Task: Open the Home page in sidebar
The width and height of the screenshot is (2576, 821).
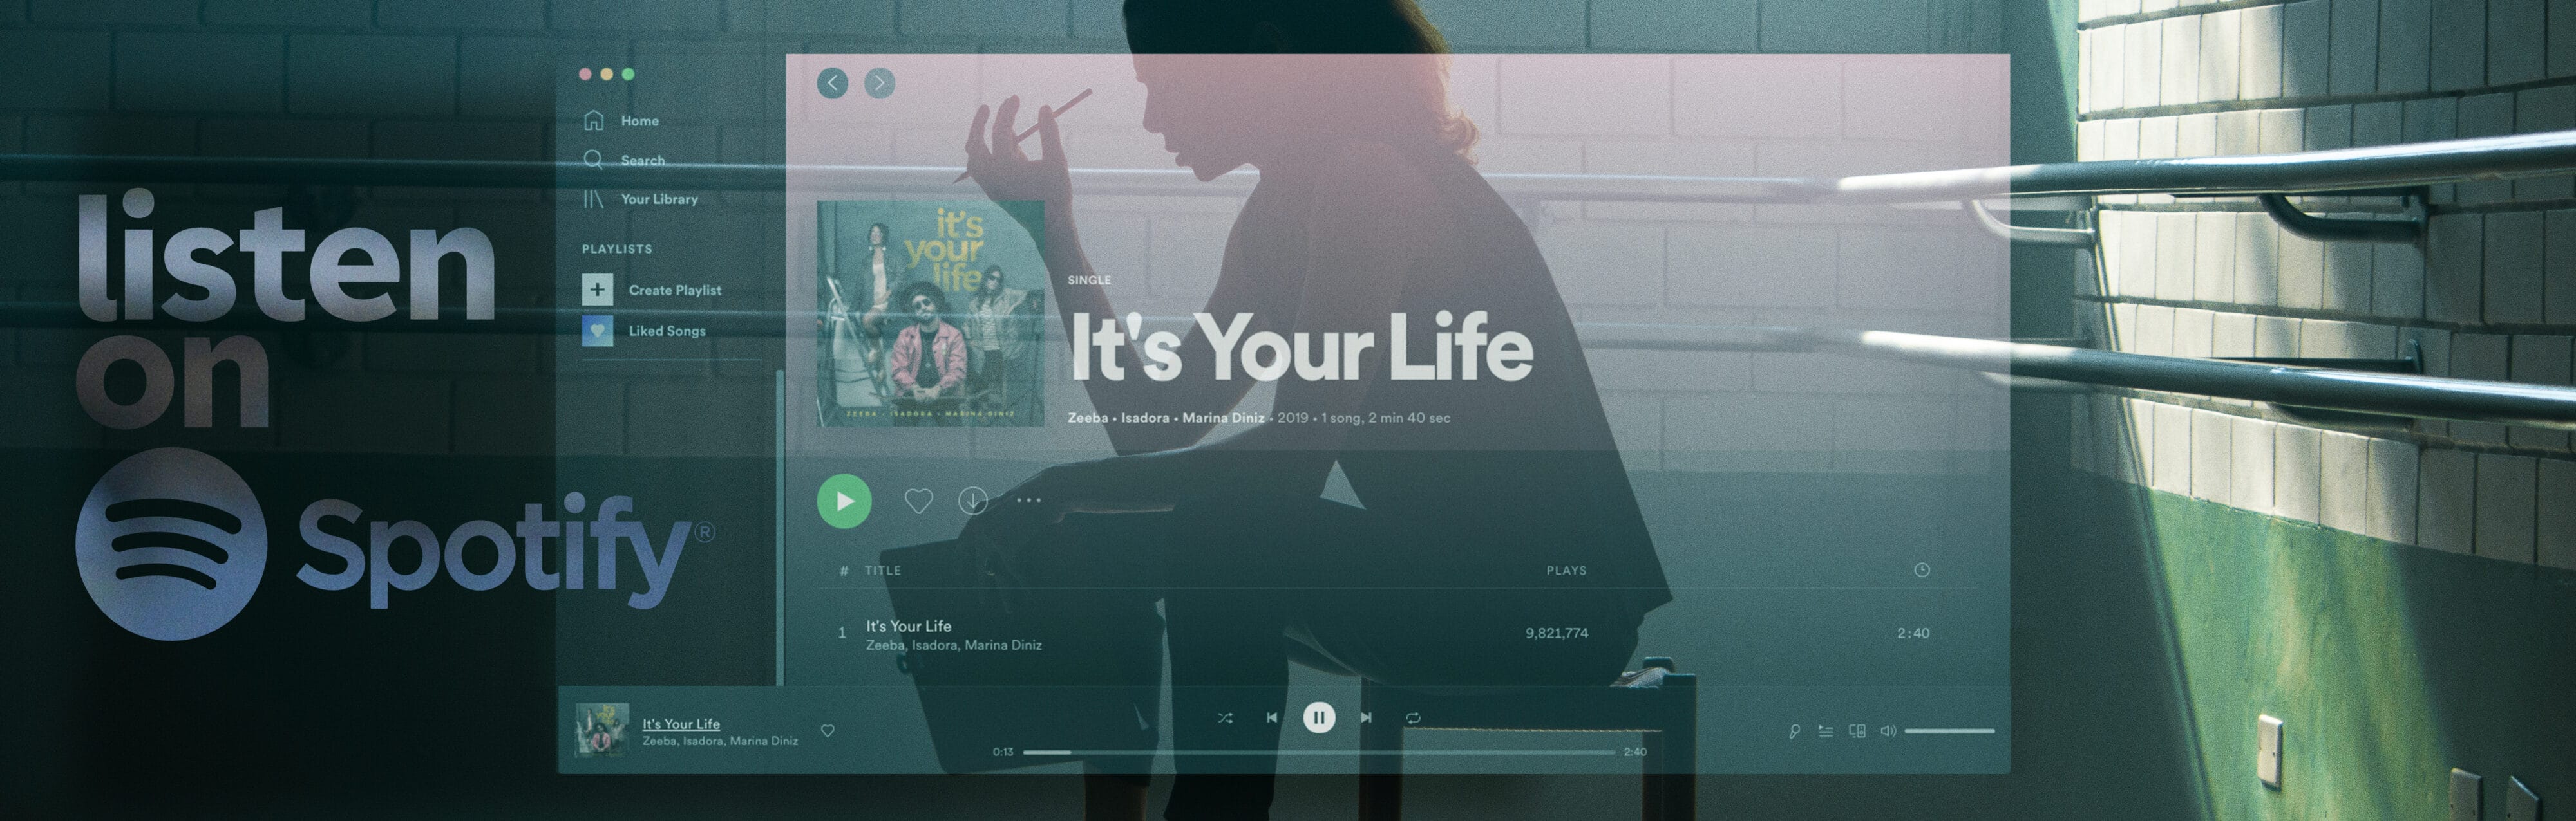Action: [638, 121]
